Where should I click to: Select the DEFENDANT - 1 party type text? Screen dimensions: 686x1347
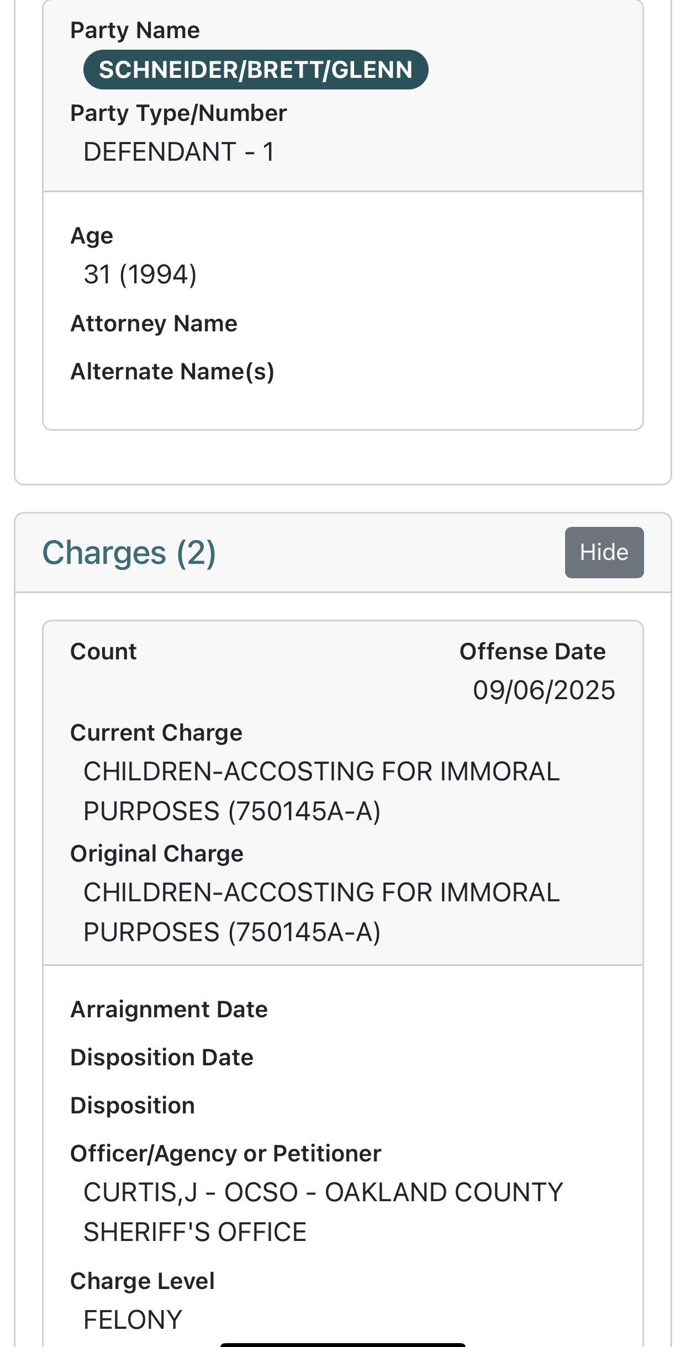179,152
